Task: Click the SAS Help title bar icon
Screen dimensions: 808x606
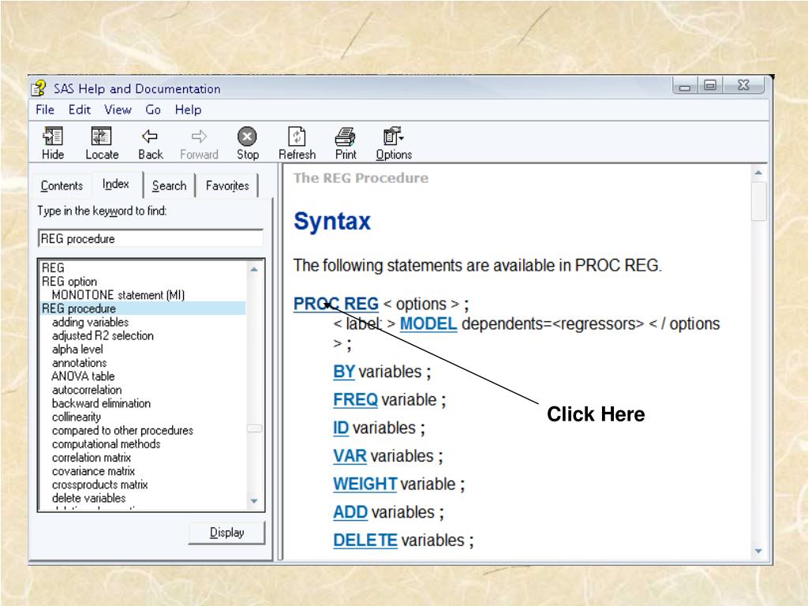Action: (x=38, y=88)
